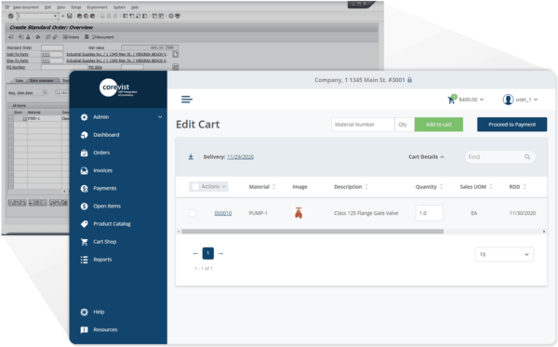
Task: Toggle the select-all checkbox in table header
Action: pyautogui.click(x=195, y=186)
